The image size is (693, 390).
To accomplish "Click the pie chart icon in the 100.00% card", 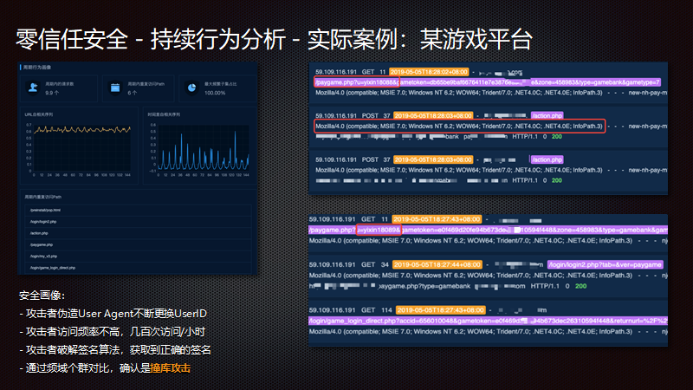I will coord(191,88).
